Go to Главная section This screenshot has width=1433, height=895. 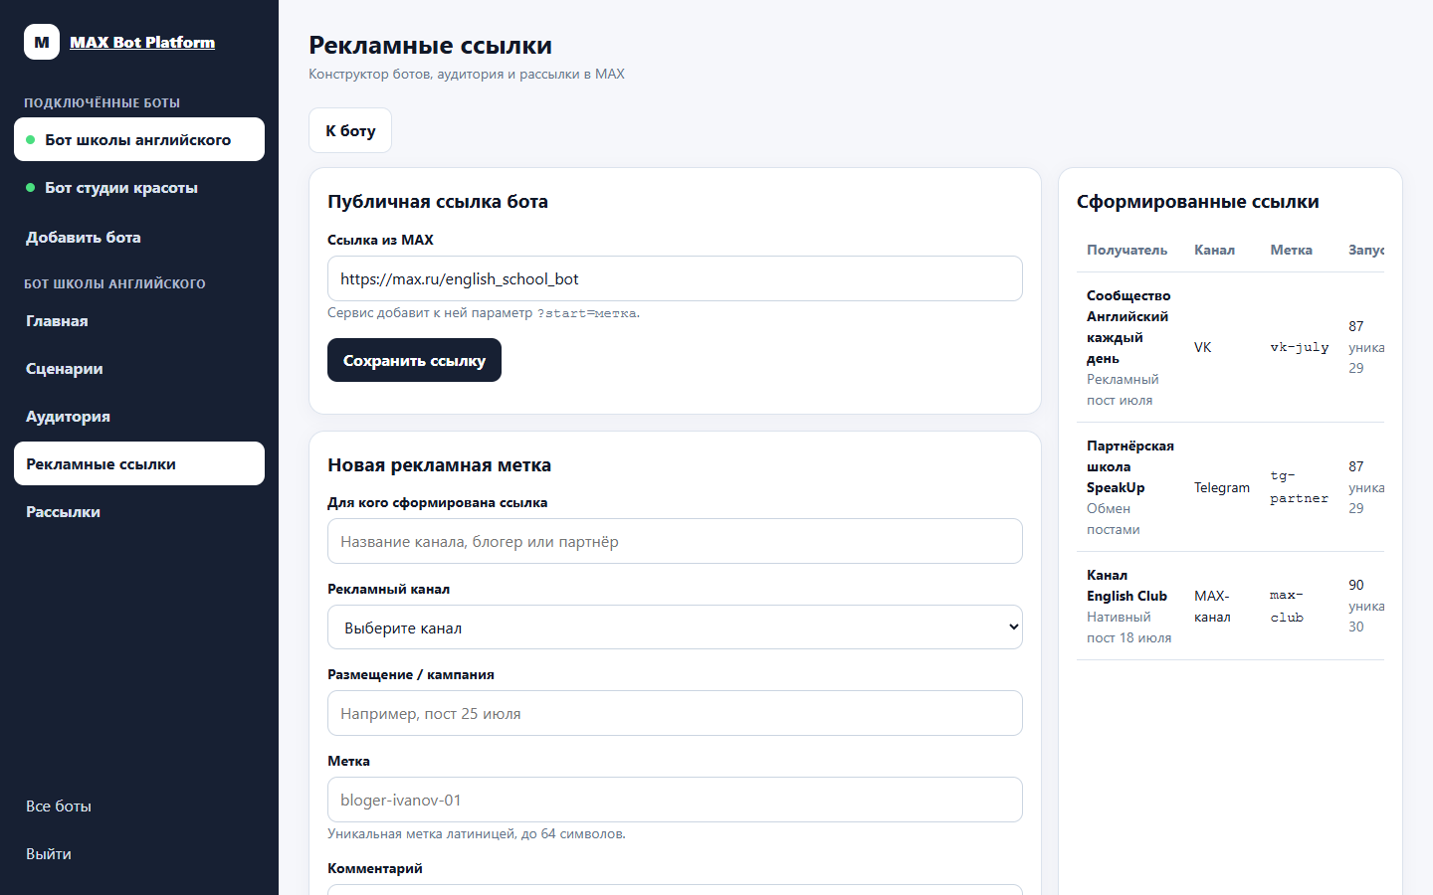139,320
